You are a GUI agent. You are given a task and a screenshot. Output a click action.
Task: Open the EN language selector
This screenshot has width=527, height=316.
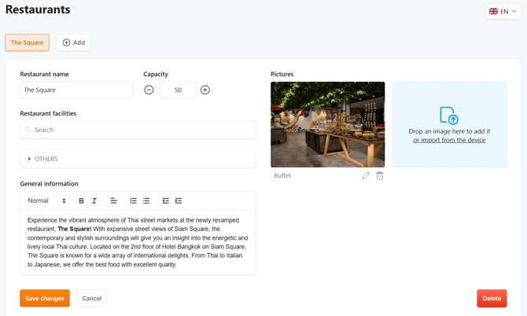tap(503, 12)
